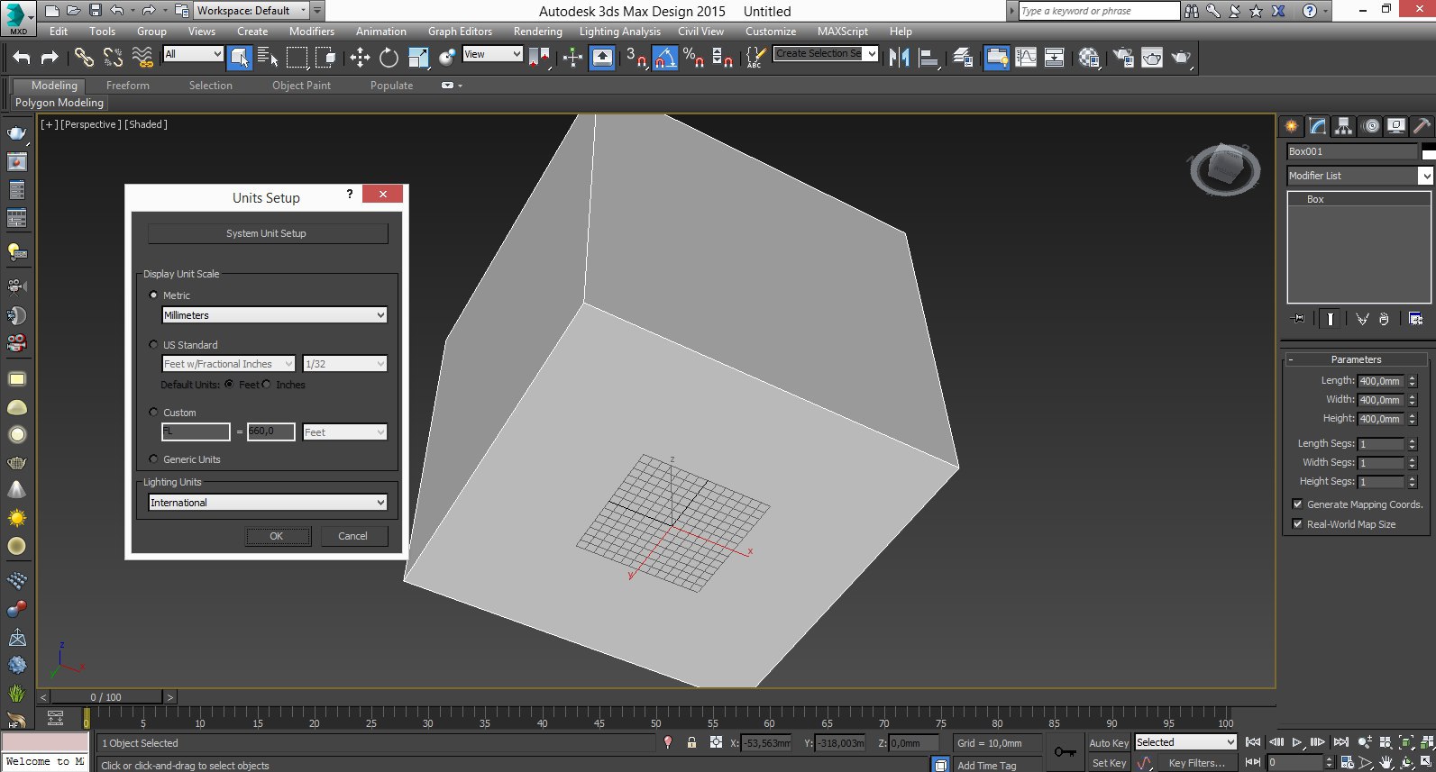Toggle Real-World Map Size checkbox
The width and height of the screenshot is (1436, 772).
[x=1297, y=524]
